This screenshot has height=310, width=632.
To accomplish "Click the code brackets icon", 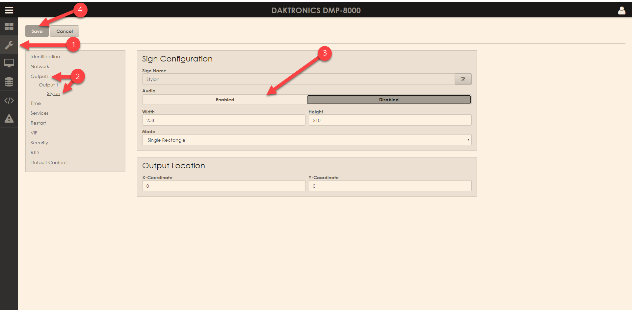I will click(9, 100).
